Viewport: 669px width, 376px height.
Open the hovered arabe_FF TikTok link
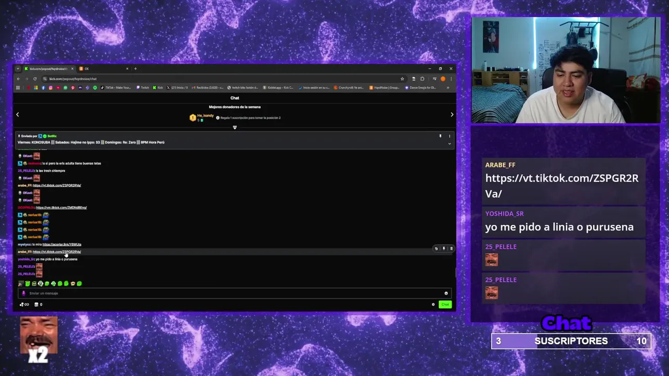pos(56,252)
